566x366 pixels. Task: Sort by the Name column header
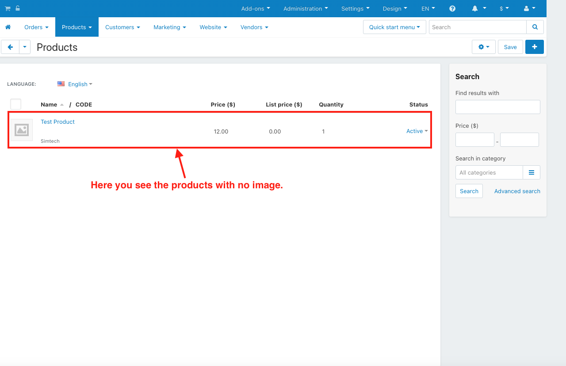[x=49, y=104]
